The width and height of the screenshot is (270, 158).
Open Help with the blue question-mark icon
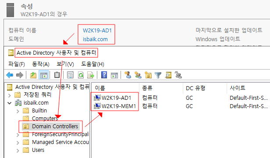pyautogui.click(x=104, y=75)
